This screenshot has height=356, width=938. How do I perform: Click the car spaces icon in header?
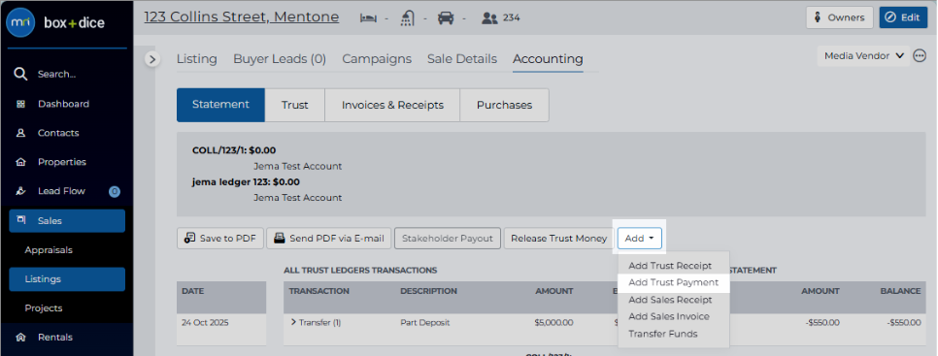click(446, 17)
